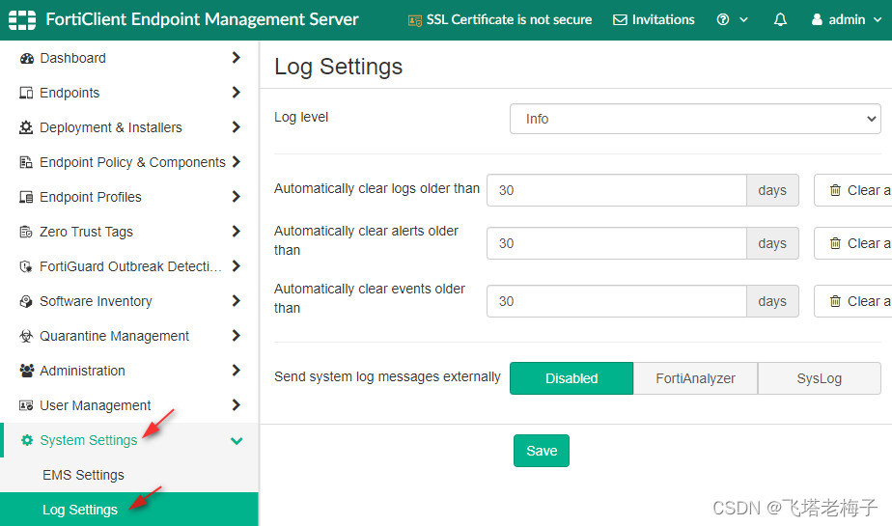The image size is (892, 526).
Task: Expand the admin account menu chevron
Action: coord(878,20)
